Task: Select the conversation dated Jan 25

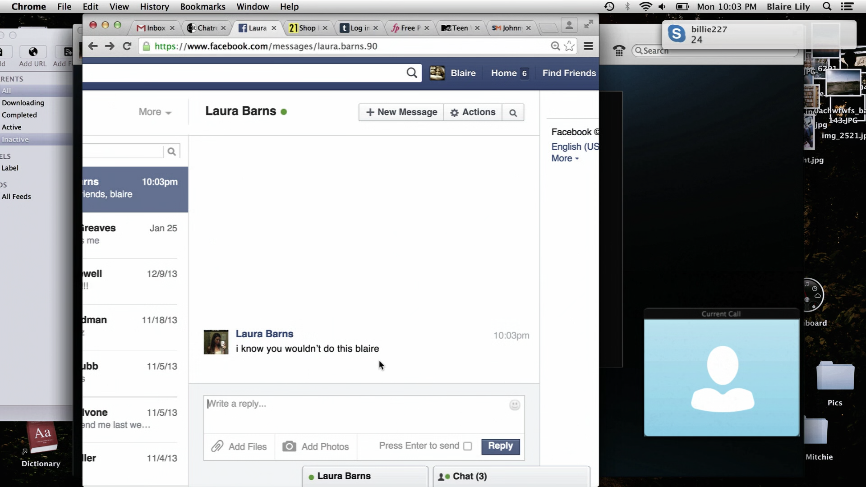Action: [135, 234]
